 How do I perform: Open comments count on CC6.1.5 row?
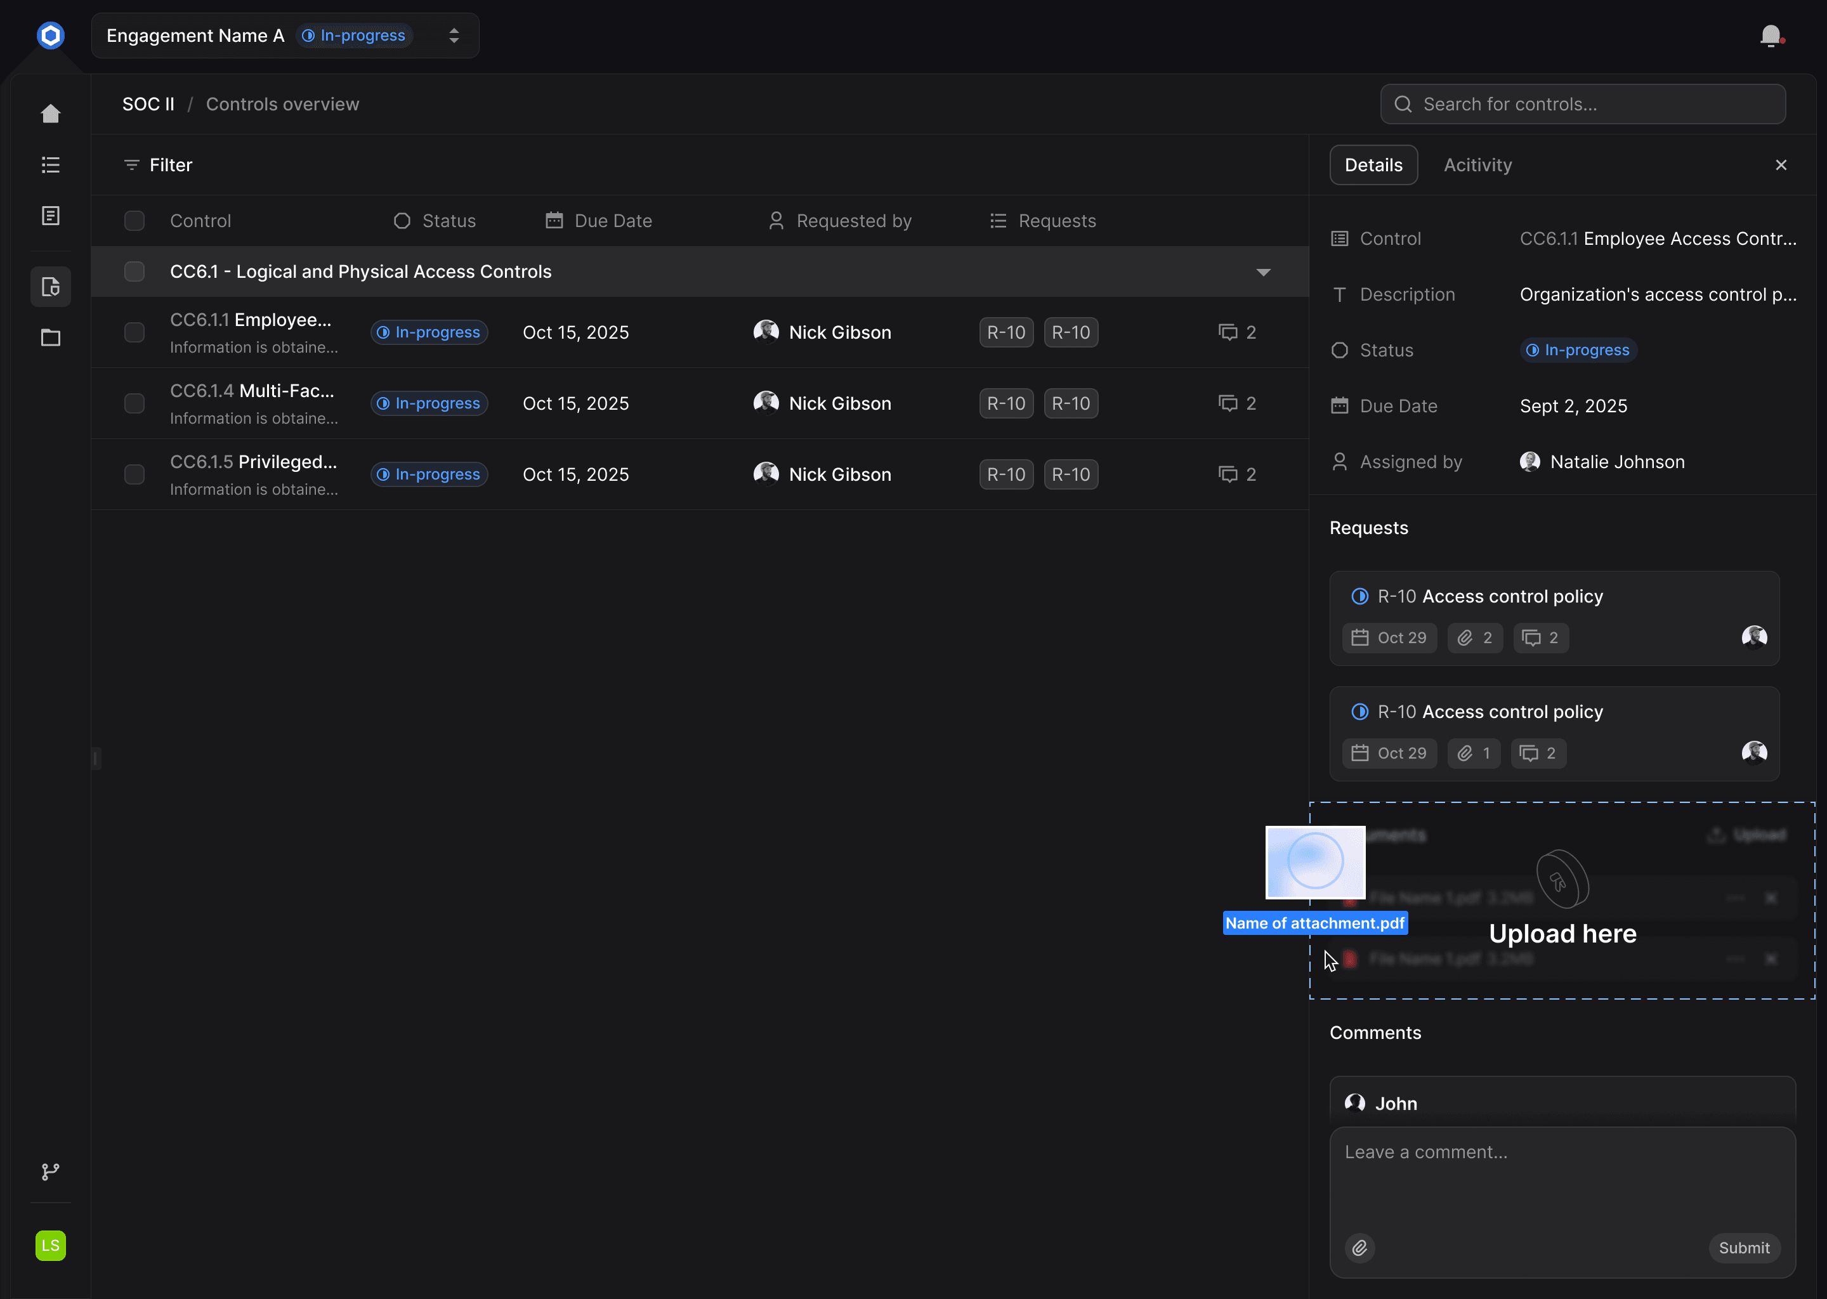pos(1238,474)
